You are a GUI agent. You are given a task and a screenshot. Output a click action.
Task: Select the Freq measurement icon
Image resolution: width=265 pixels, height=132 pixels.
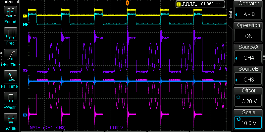click(11, 34)
